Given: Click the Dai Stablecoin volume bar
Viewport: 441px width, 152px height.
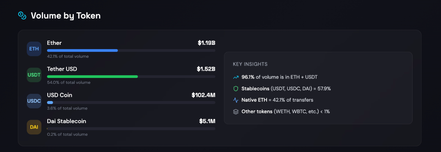Looking at the screenshot, I should [x=130, y=129].
